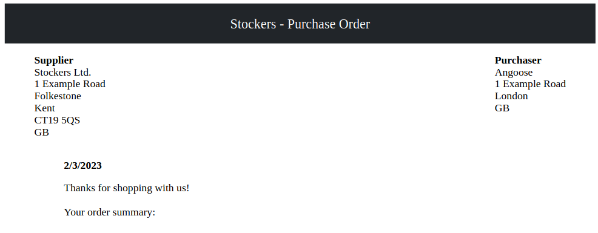Viewport: 598px width, 233px height.
Task: Click the supplier's 1 Example Road address line
Action: tap(70, 84)
